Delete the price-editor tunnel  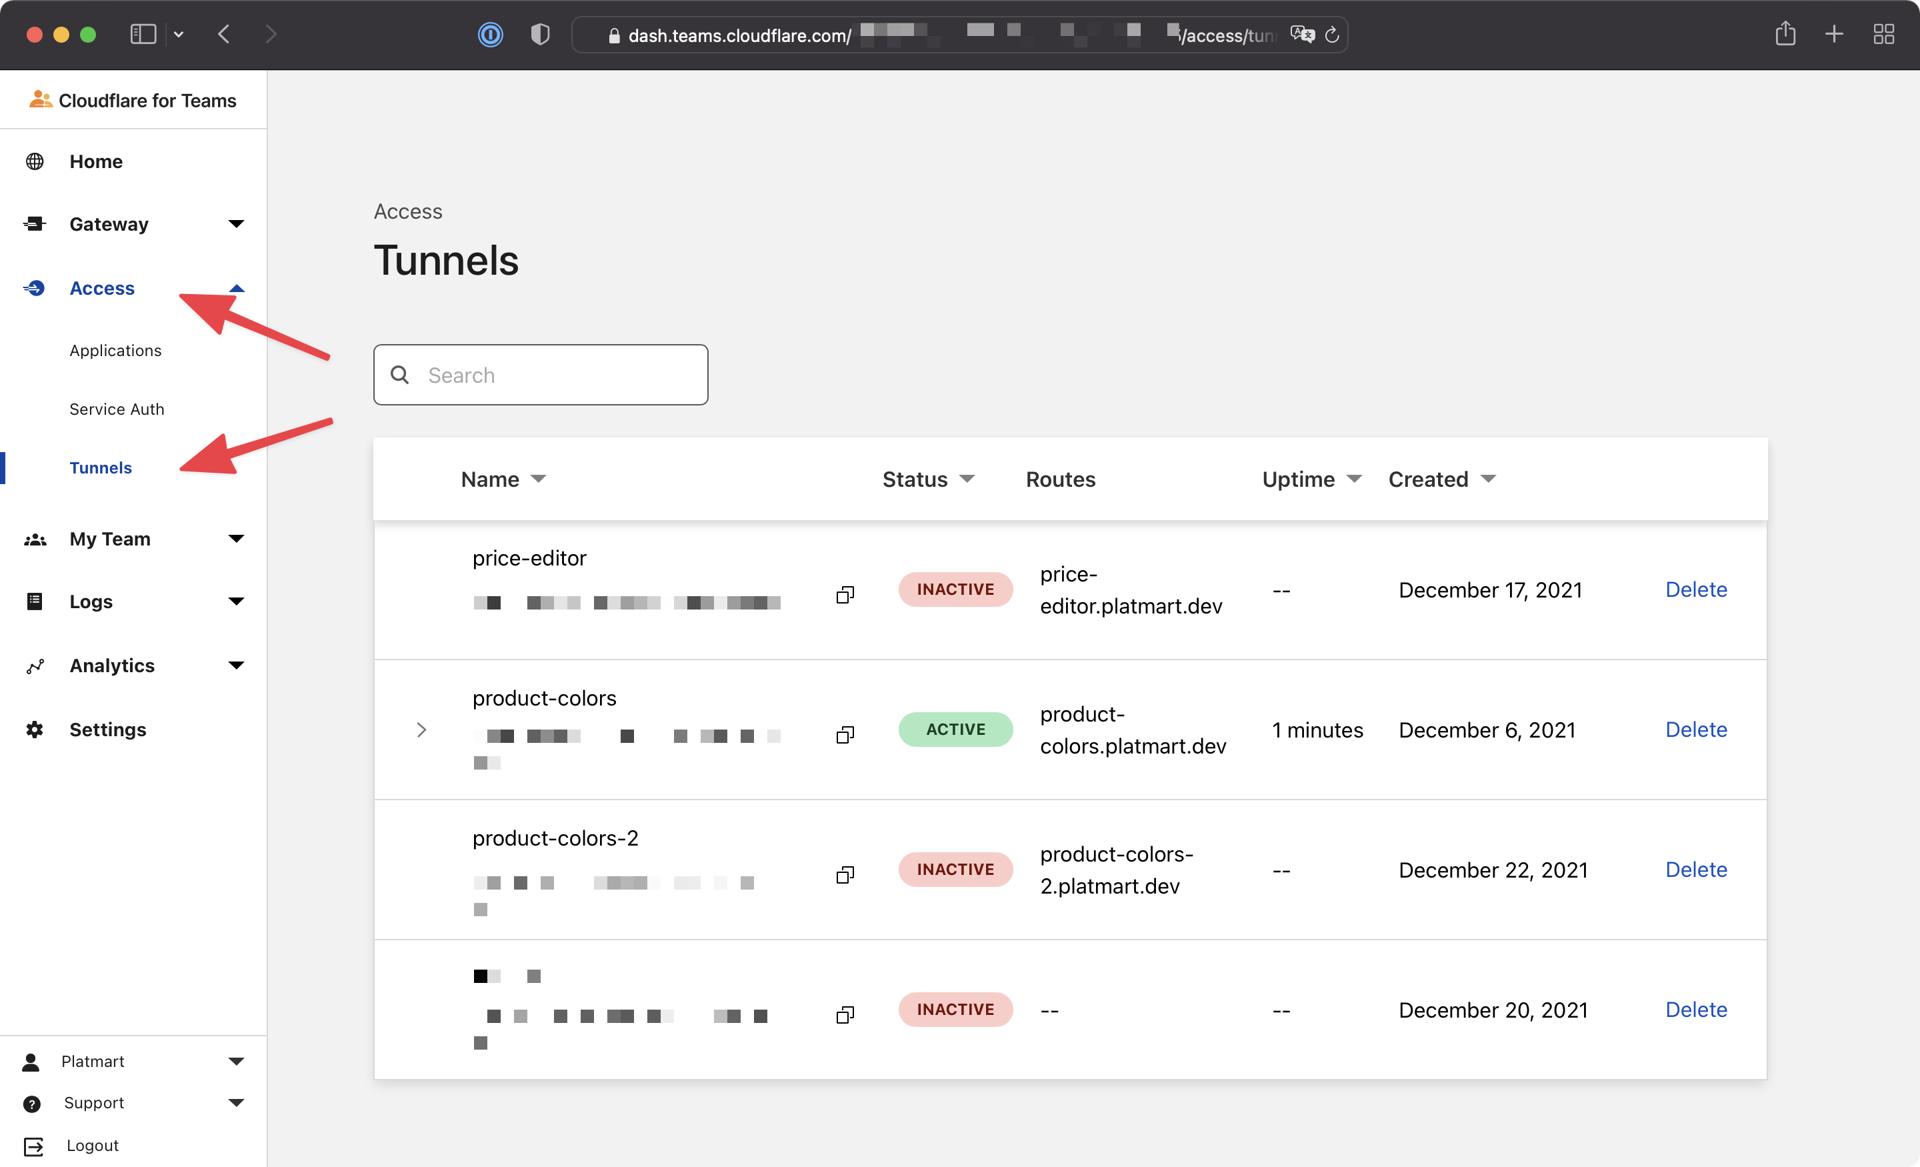coord(1695,589)
